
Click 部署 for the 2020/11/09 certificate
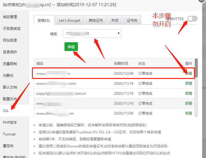coord(189,113)
